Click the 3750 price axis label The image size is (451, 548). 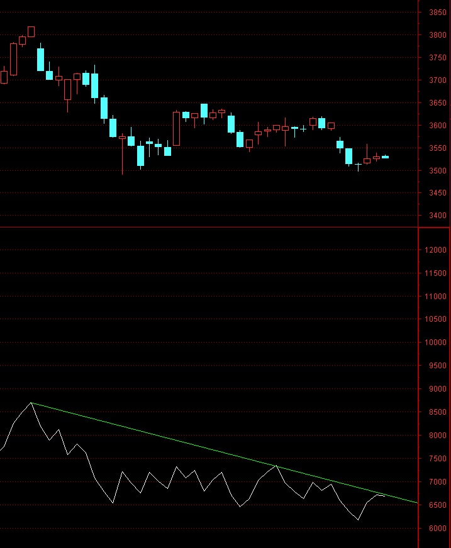click(x=438, y=58)
